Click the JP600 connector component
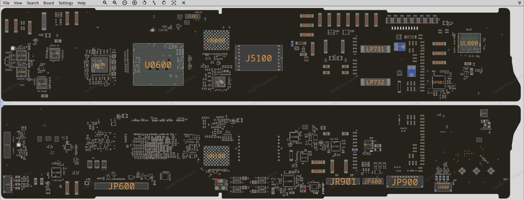524x200 pixels. pyautogui.click(x=121, y=186)
